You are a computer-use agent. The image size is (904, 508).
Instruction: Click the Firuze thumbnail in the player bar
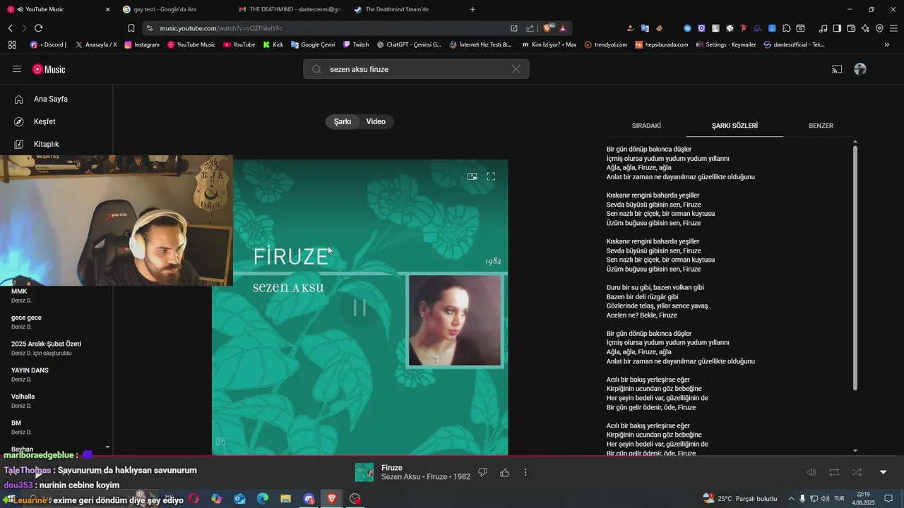coord(364,472)
